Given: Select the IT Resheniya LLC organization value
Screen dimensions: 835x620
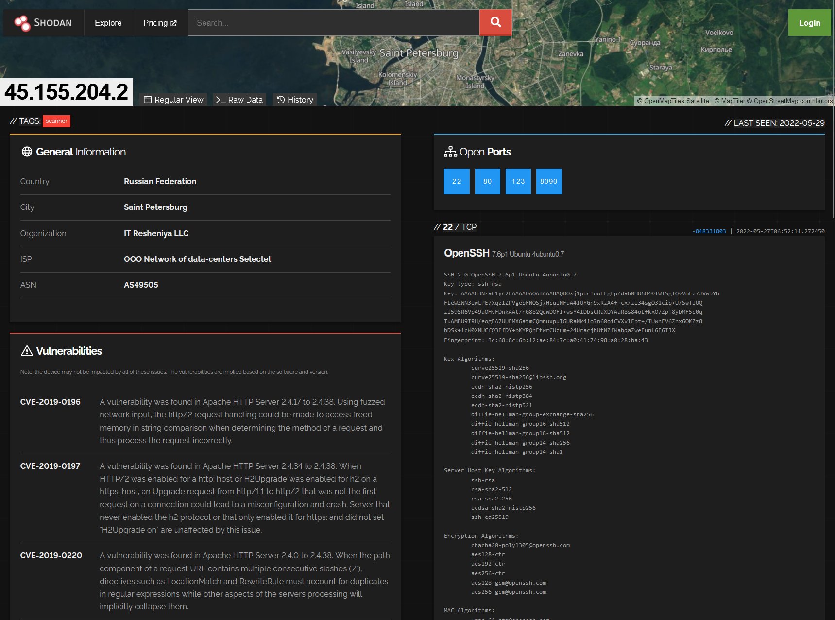Looking at the screenshot, I should tap(156, 233).
